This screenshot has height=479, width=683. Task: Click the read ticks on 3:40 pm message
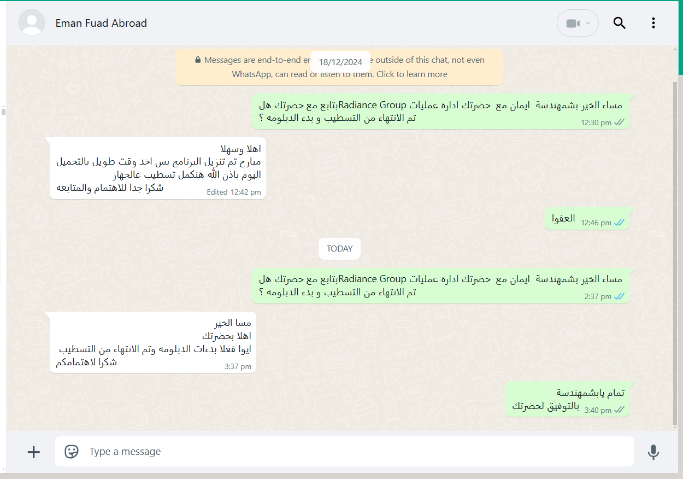[x=619, y=410]
